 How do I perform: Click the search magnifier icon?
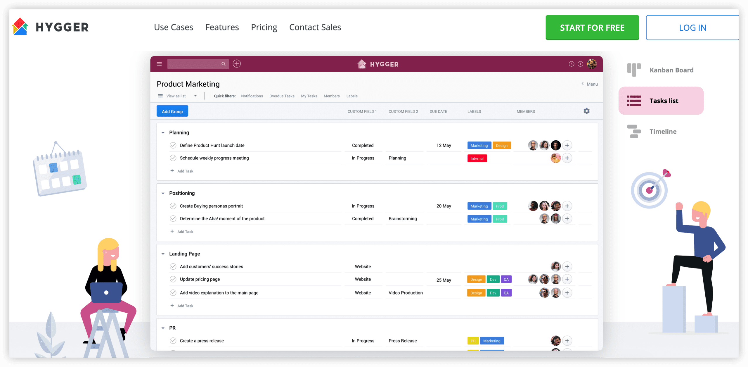(x=224, y=64)
